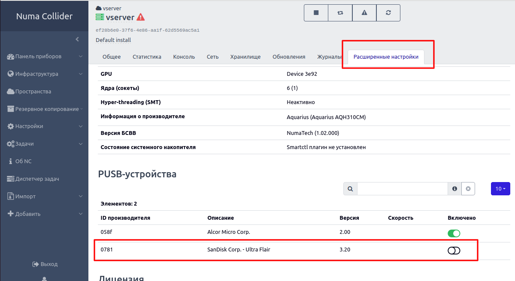Image resolution: width=515 pixels, height=281 pixels.
Task: Click the refresh icon in the top toolbar
Action: (x=388, y=12)
